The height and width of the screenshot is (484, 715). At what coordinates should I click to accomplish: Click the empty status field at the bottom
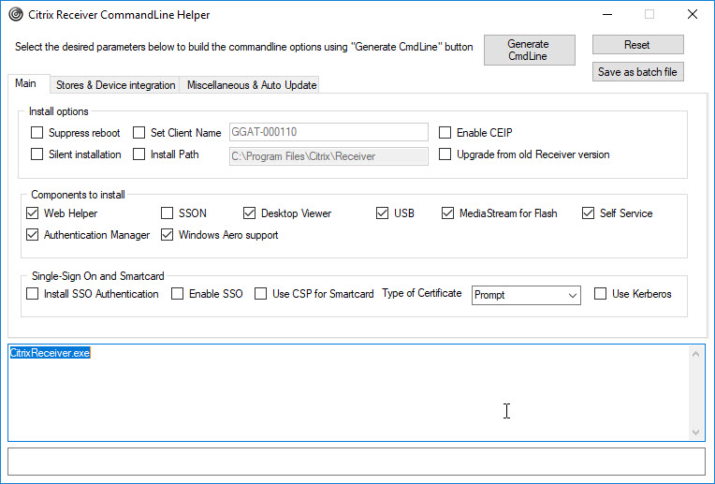357,462
